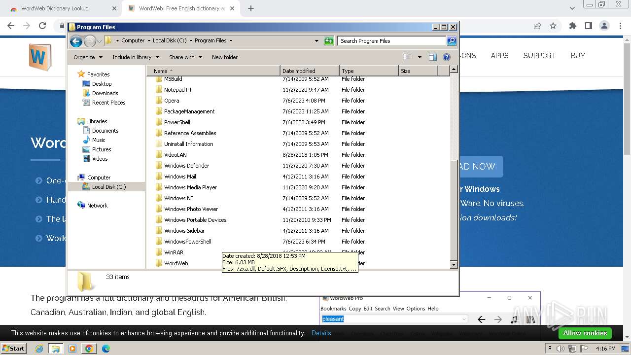Click scrollbar down arrow in file list
Image resolution: width=631 pixels, height=355 pixels.
(x=454, y=265)
